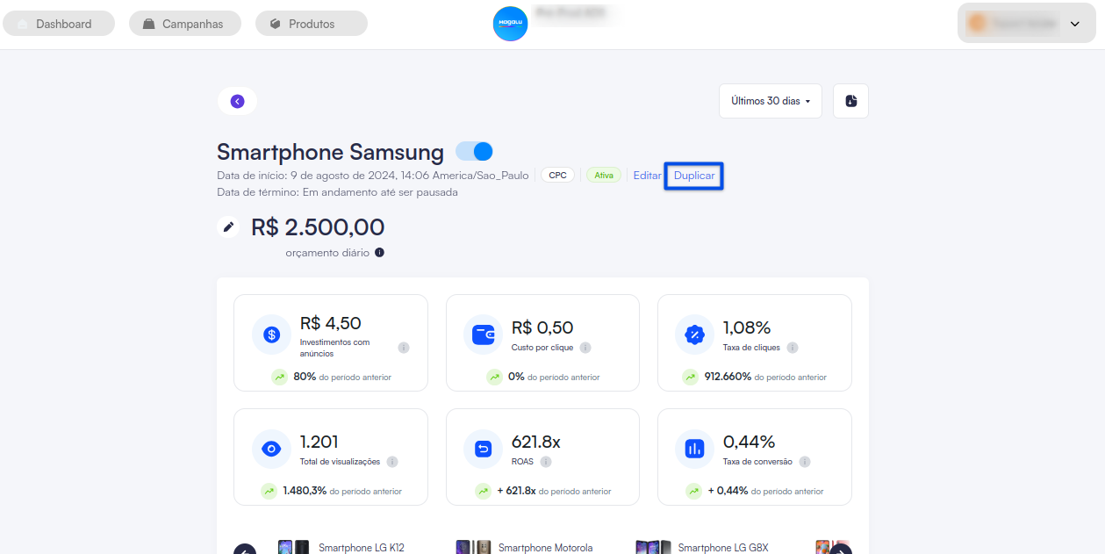Expand the user account menu chevron
Image resolution: width=1105 pixels, height=554 pixels.
[x=1075, y=25]
